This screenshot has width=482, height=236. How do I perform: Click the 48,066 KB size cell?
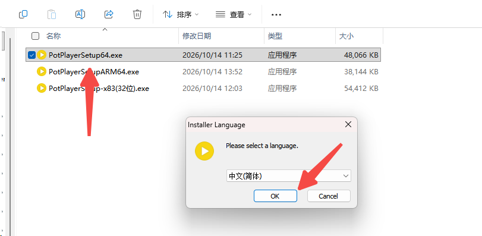point(361,55)
